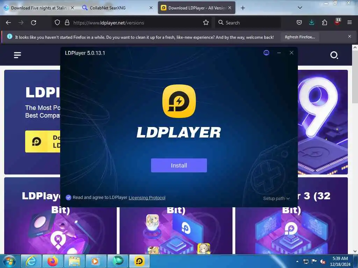Switch to Download Five nights at Stalin tab
This screenshot has height=268, width=358.
point(39,8)
